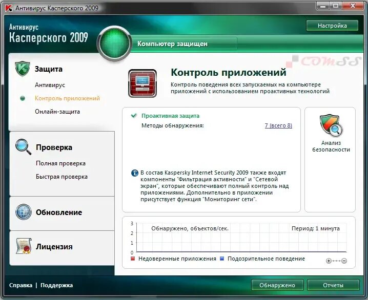Click the green protection status orb
This screenshot has width=368, height=300.
tap(114, 43)
